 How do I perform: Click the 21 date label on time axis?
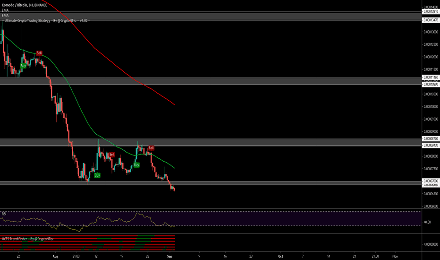(355, 256)
